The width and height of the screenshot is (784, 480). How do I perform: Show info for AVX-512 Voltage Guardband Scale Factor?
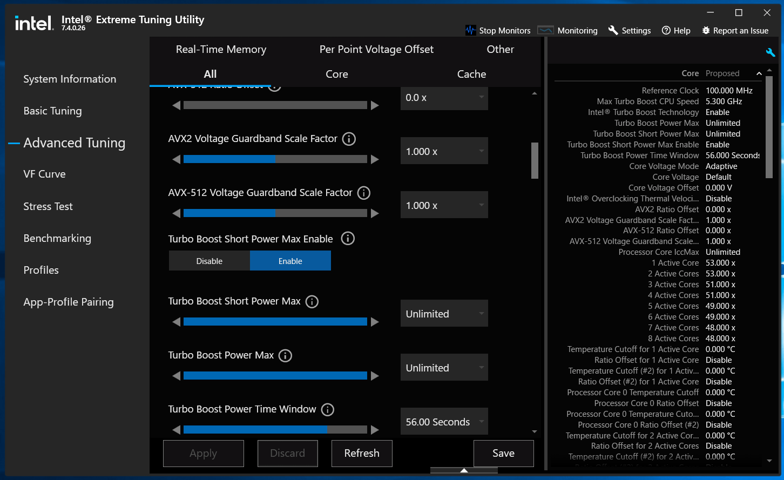364,193
